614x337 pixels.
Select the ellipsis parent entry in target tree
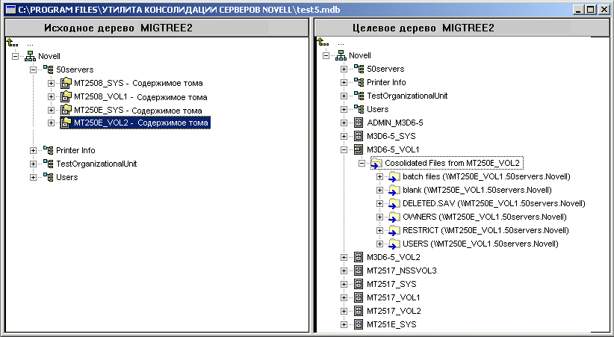pyautogui.click(x=341, y=43)
